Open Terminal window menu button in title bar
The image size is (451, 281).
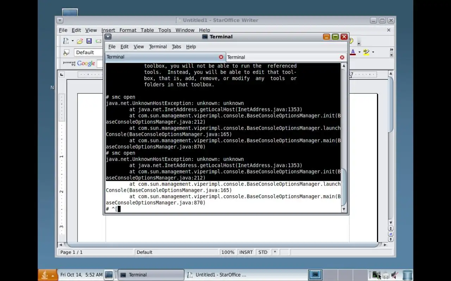coord(108,37)
